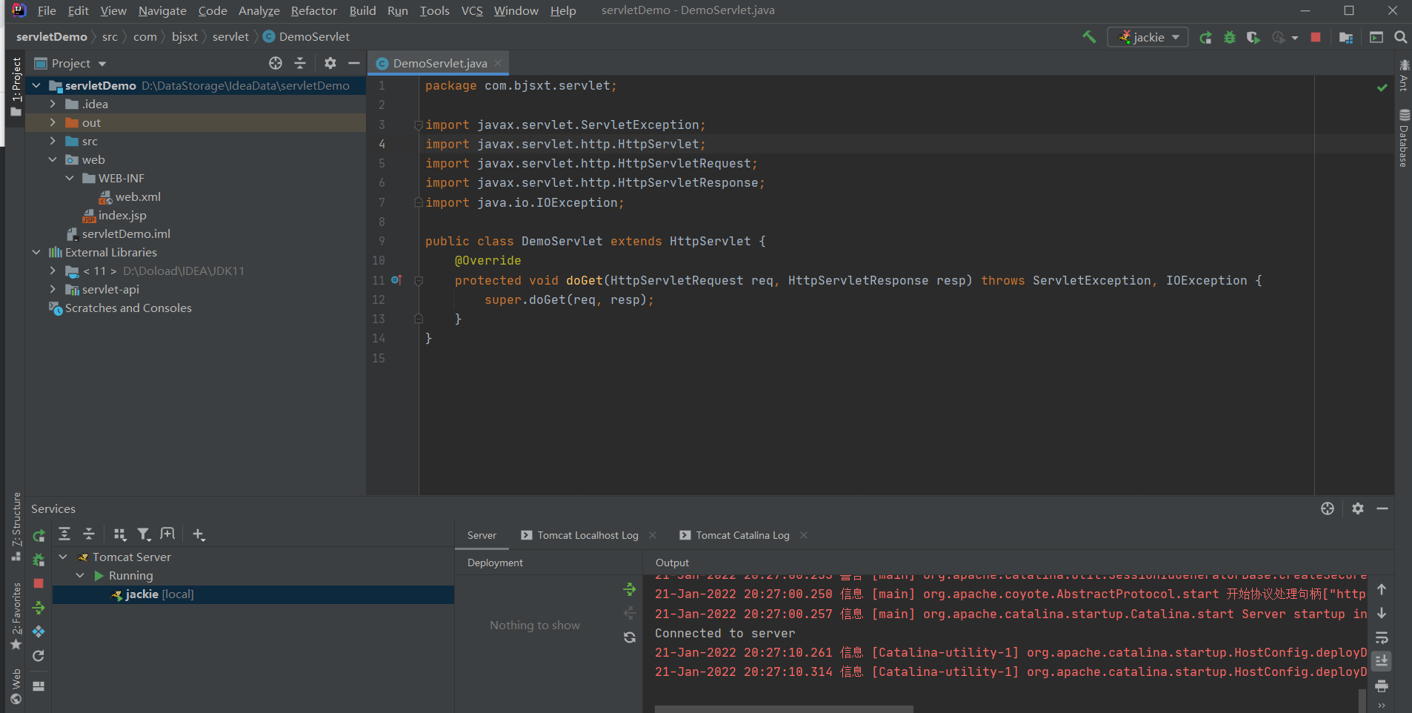
Task: Collapse all Services tree nodes
Action: (x=89, y=534)
